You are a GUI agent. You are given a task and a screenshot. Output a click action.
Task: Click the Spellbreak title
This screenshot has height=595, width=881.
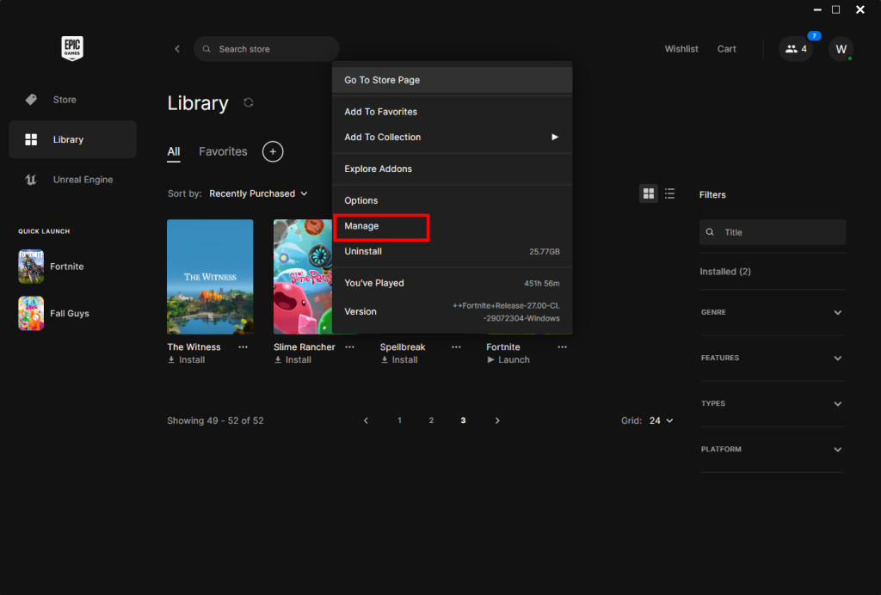(403, 347)
